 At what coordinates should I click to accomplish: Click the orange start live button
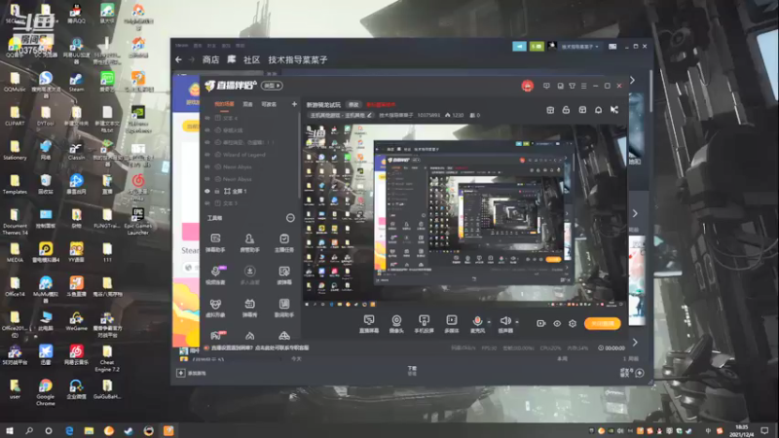[x=602, y=323]
